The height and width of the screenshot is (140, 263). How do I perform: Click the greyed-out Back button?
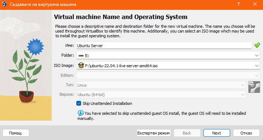coord(187,133)
